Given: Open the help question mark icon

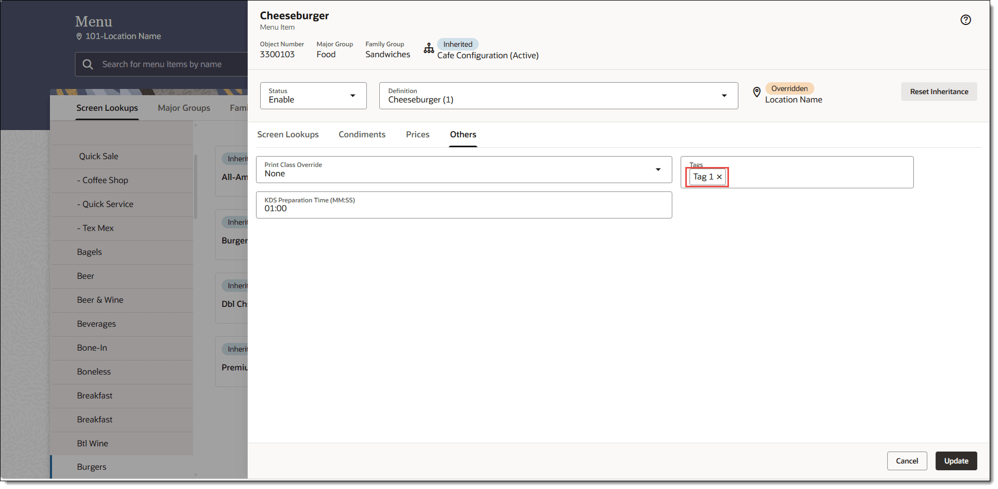Looking at the screenshot, I should pos(965,20).
